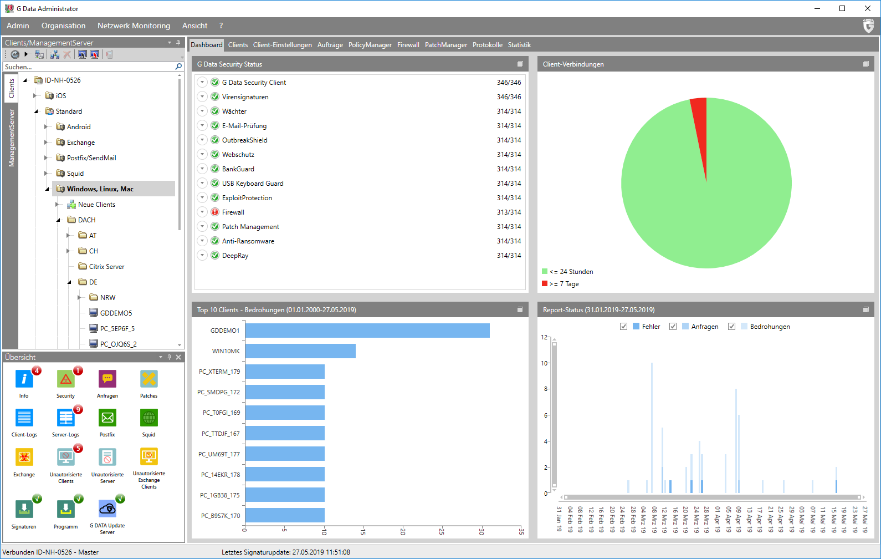Uncheck the Anfragen checkbox in Report-Status

[673, 327]
